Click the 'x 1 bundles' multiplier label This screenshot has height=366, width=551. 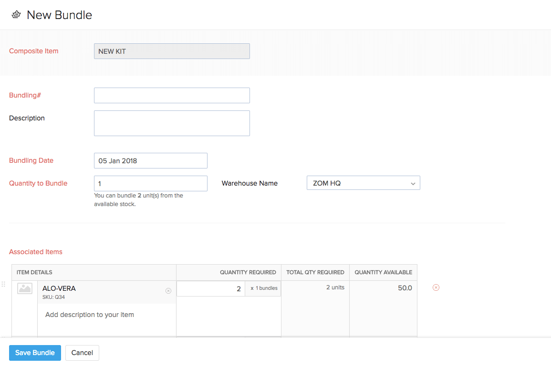pyautogui.click(x=263, y=288)
